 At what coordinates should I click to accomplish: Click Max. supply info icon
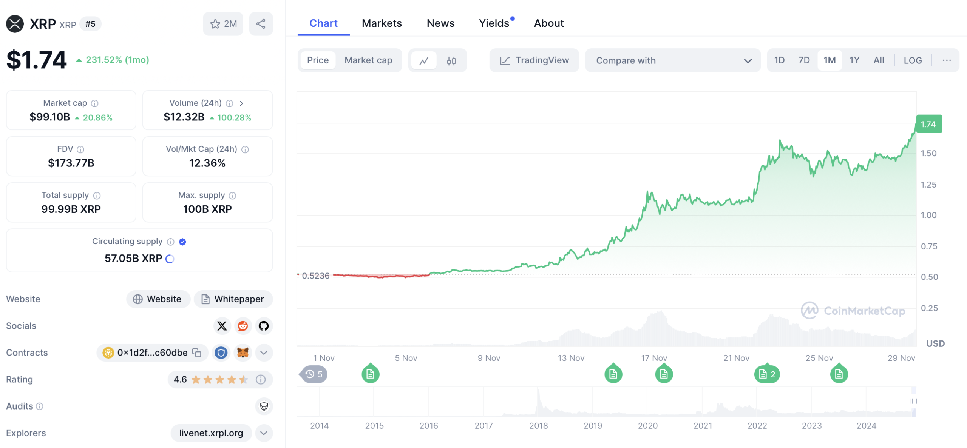[x=233, y=196]
